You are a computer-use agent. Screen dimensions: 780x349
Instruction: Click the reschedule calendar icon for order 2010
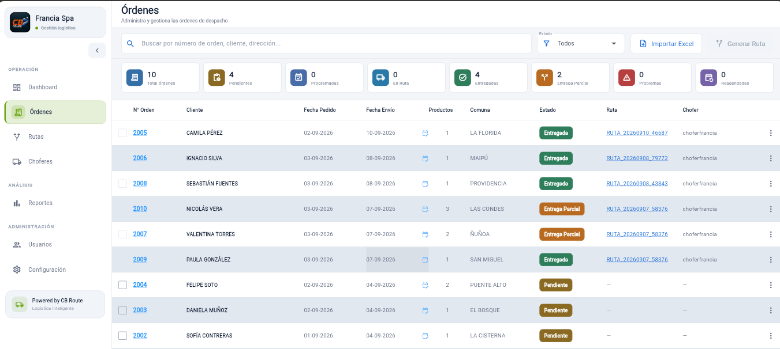pos(426,209)
